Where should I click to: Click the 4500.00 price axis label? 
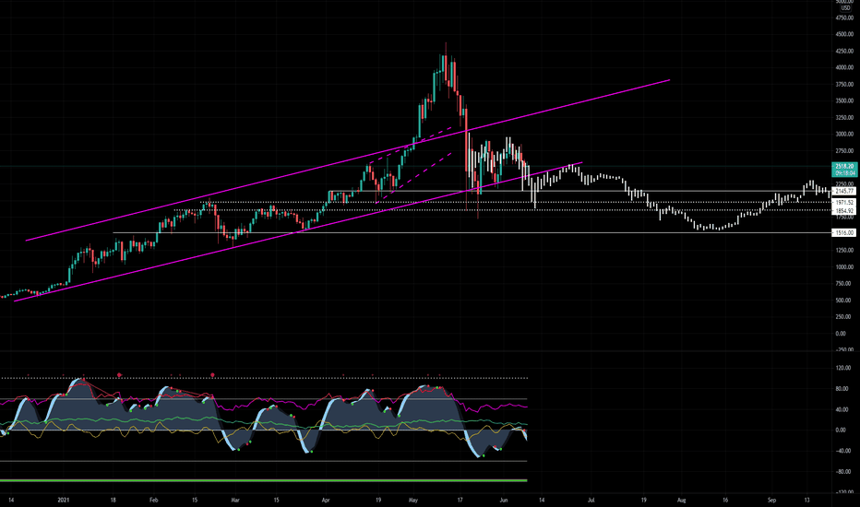click(x=844, y=34)
